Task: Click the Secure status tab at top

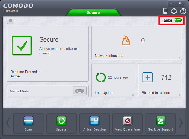Action: 94,12
